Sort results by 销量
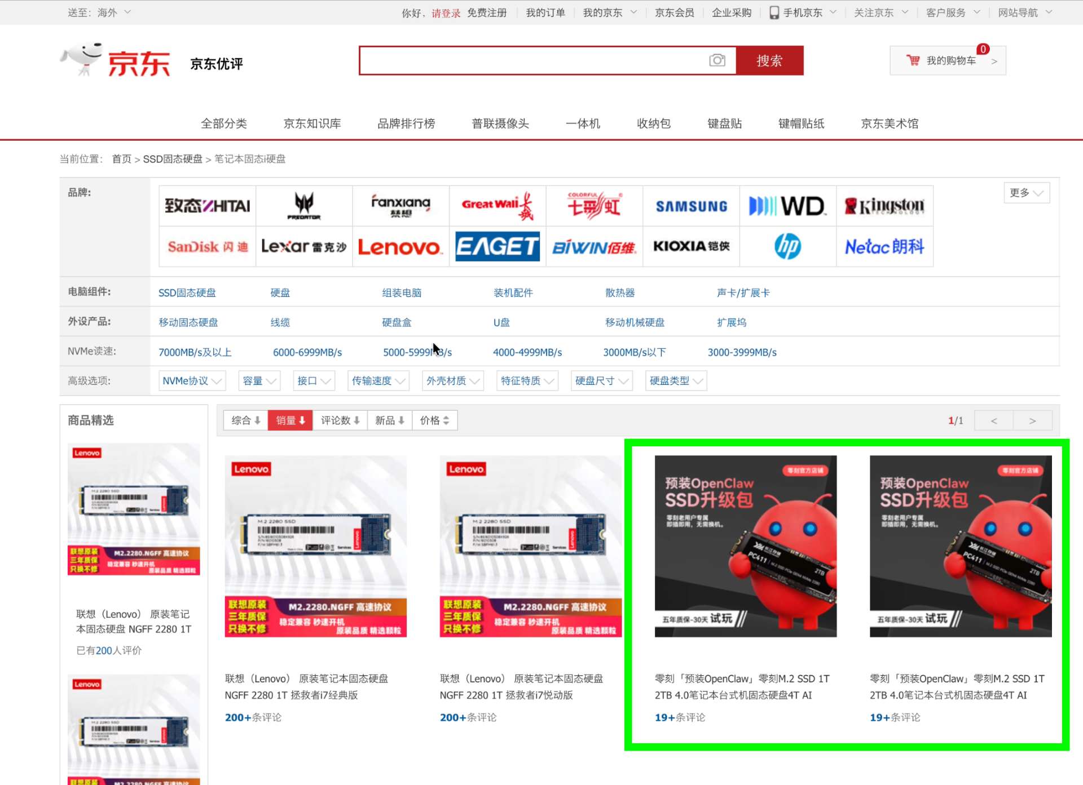 (x=290, y=420)
